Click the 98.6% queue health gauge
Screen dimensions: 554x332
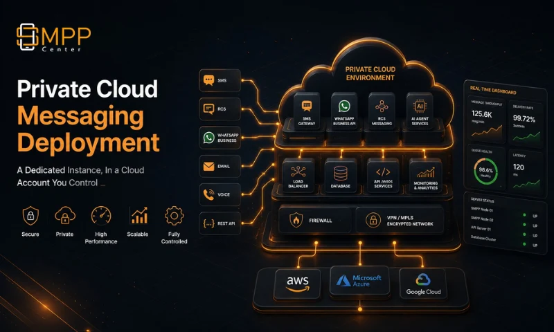click(486, 171)
